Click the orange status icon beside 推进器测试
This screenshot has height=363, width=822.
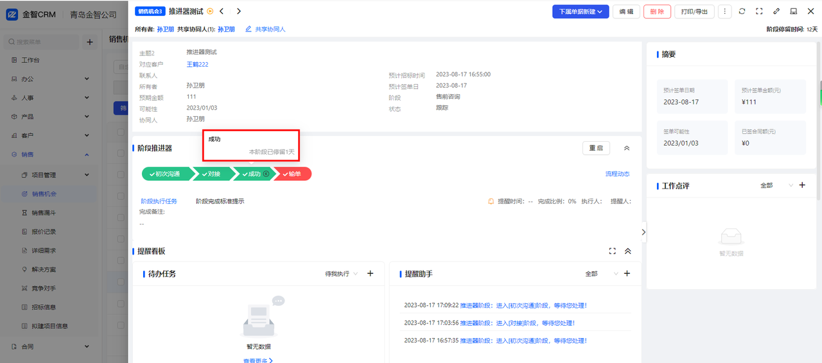pos(210,11)
